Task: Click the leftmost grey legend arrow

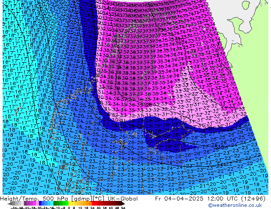Action: [10, 203]
